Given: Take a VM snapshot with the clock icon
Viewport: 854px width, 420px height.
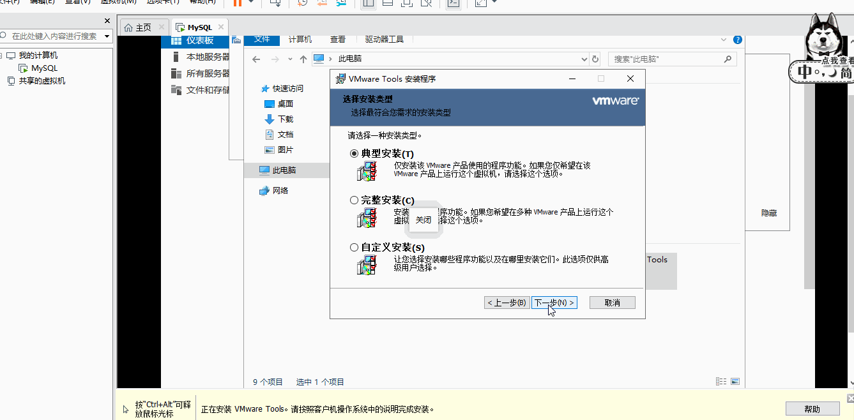Looking at the screenshot, I should click(x=303, y=3).
